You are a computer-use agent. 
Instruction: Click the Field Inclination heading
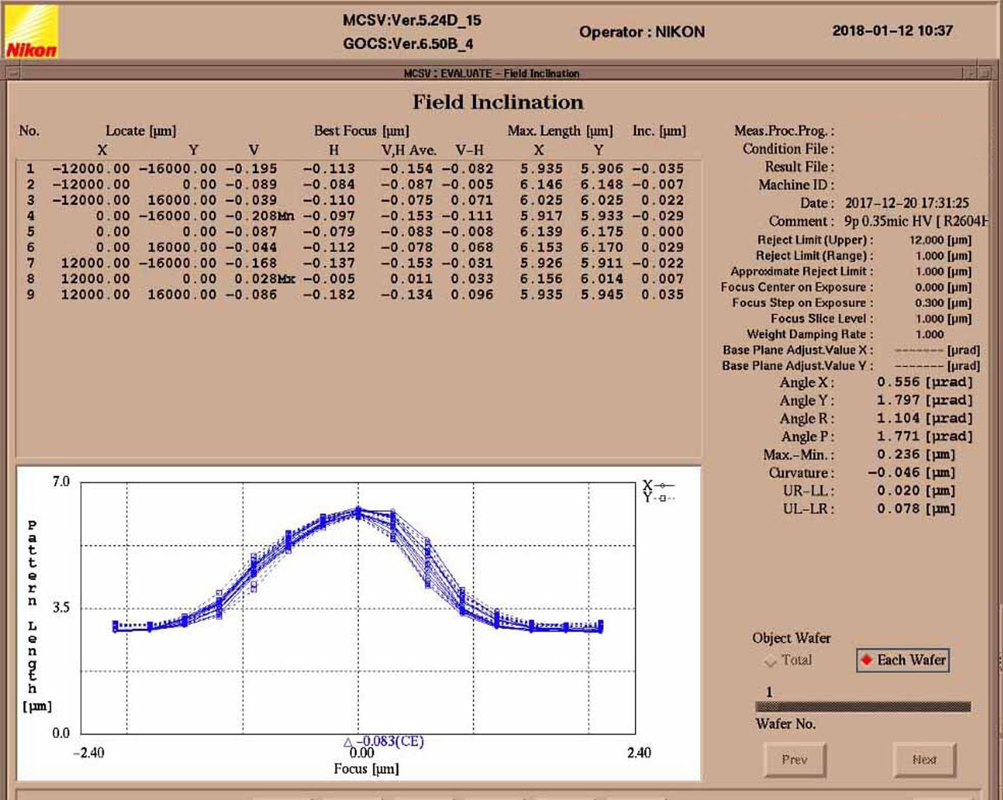tap(498, 102)
